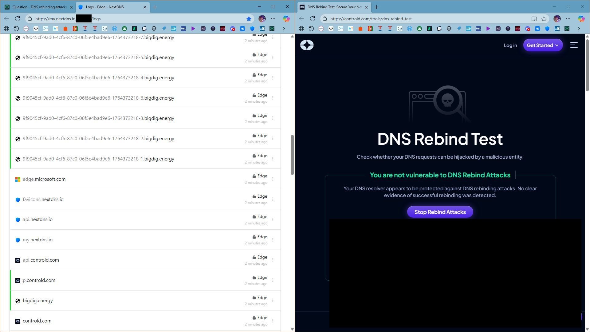Open three-dot options for api.controld.com entry
590x332 pixels.
273,260
